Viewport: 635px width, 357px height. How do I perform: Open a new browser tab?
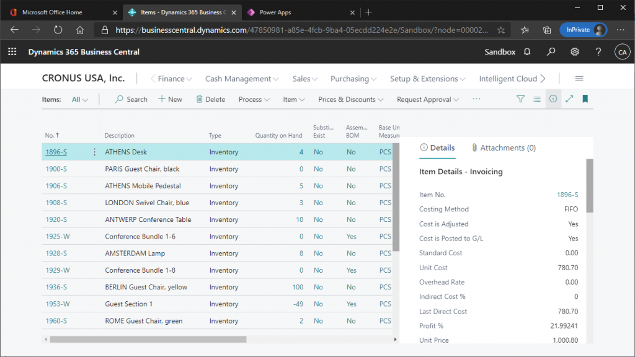click(x=368, y=12)
